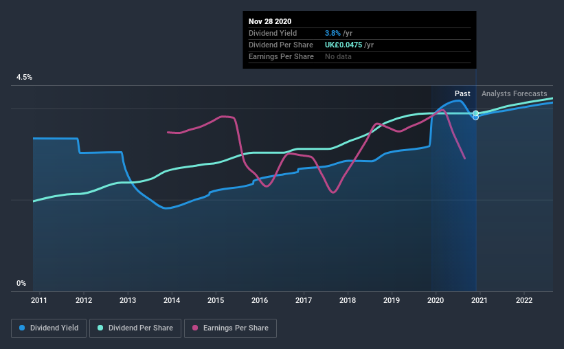Click the 2014 x-axis label
This screenshot has height=349, width=564.
click(x=172, y=300)
